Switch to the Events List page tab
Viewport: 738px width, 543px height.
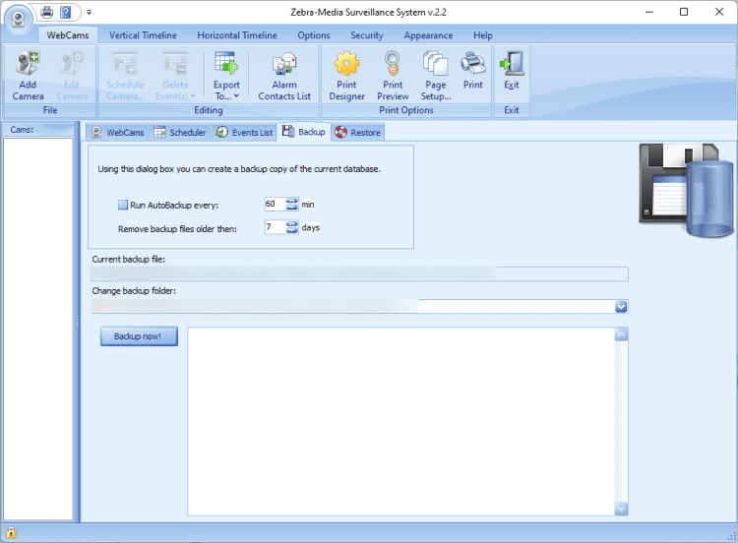point(244,132)
